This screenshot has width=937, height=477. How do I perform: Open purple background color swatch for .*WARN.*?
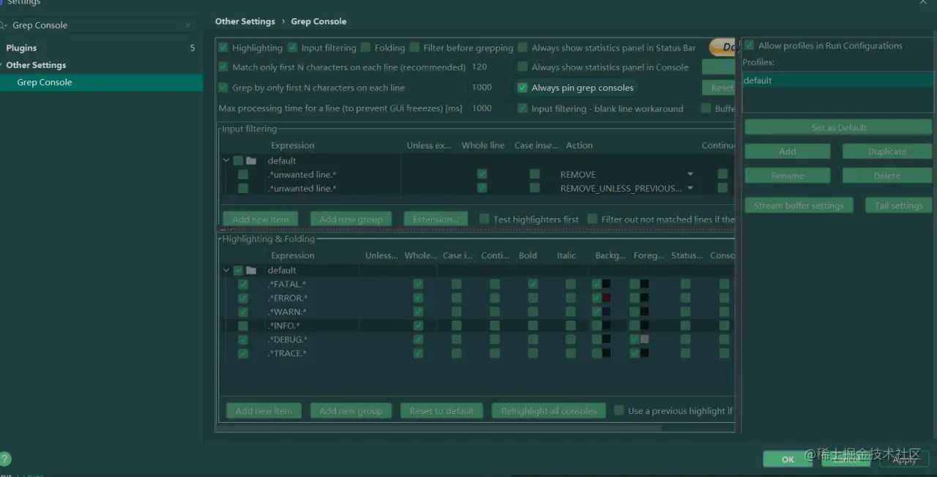click(606, 312)
